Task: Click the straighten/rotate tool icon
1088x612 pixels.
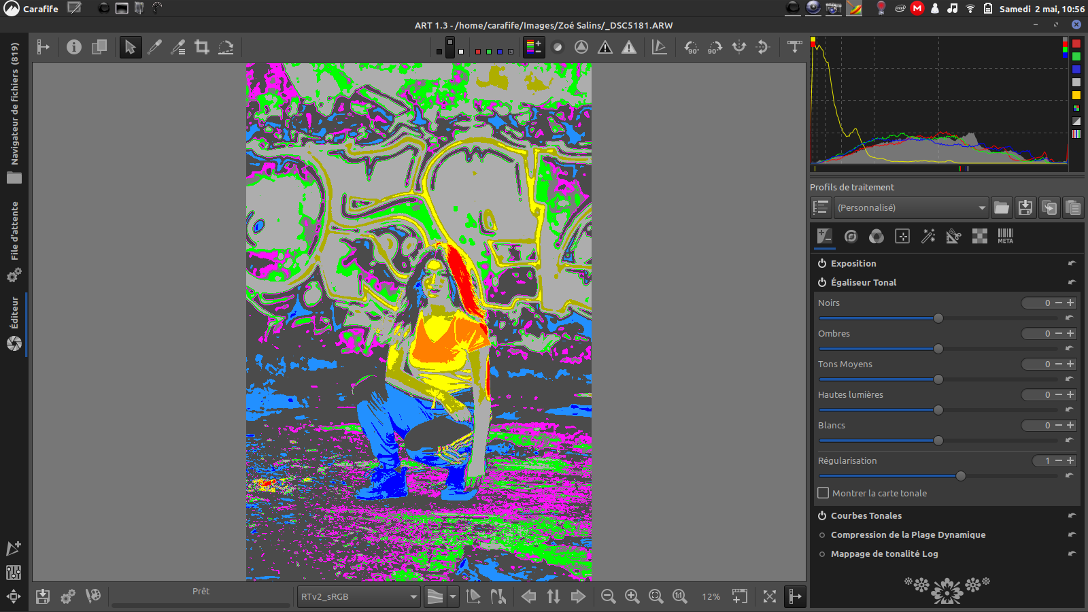Action: pyautogui.click(x=226, y=47)
